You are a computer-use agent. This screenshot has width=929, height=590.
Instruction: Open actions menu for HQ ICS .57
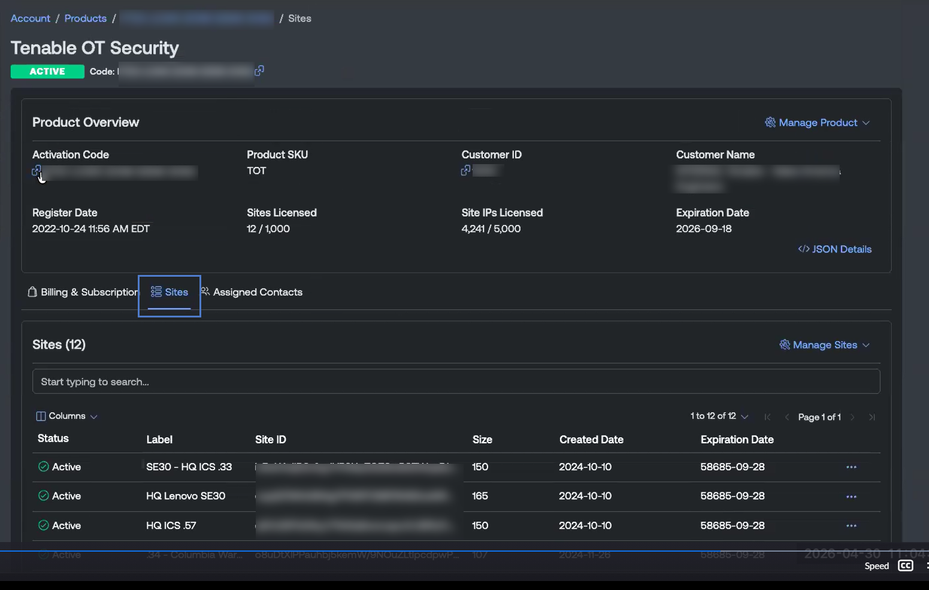851,526
